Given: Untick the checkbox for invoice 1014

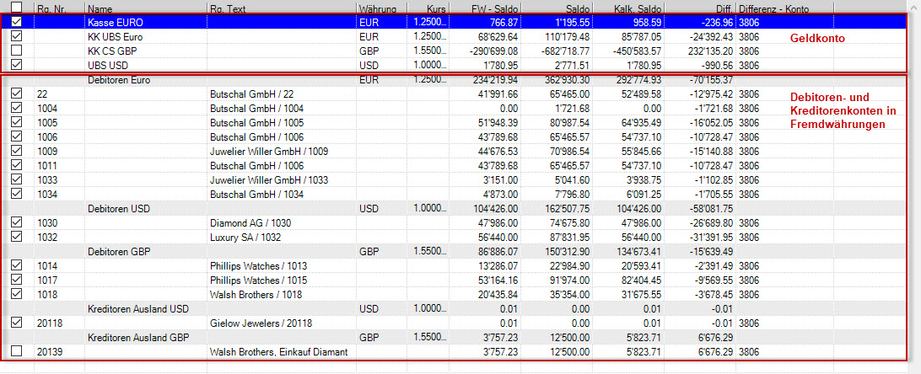Looking at the screenshot, I should point(17,265).
